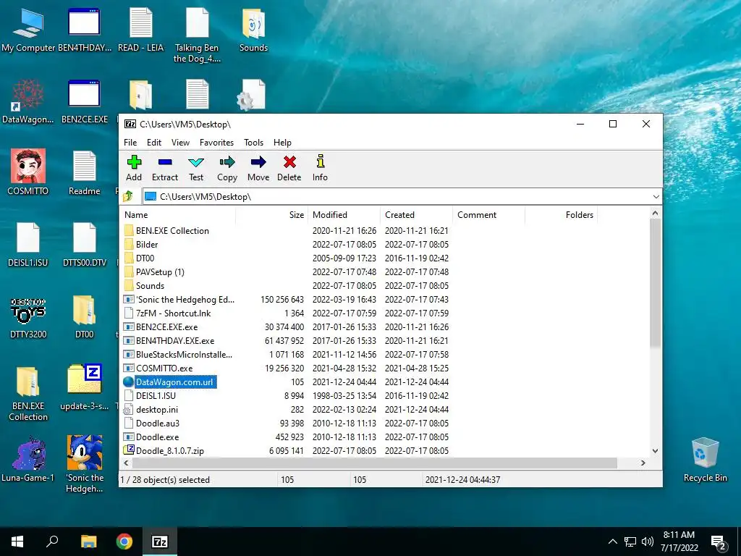Select DTTY3200 Desktop Toys icon
Viewport: 741px width, 556px height.
28,317
